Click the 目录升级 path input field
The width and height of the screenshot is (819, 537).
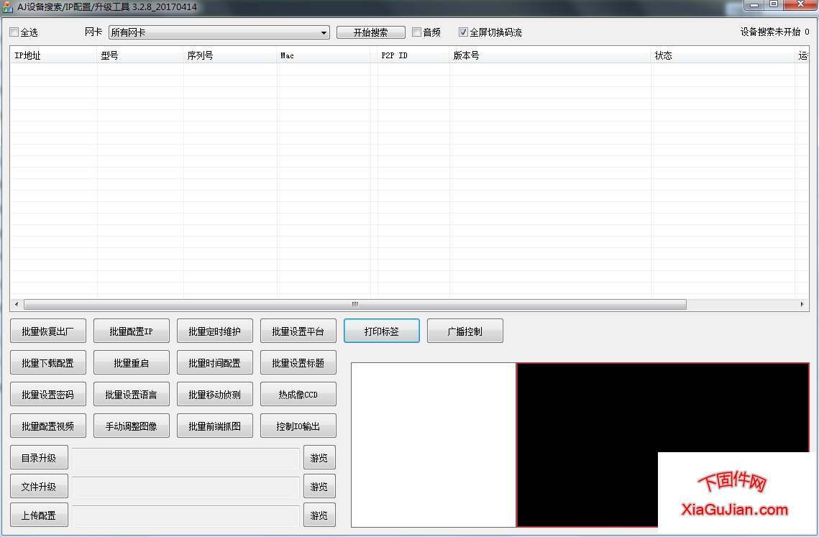[186, 458]
